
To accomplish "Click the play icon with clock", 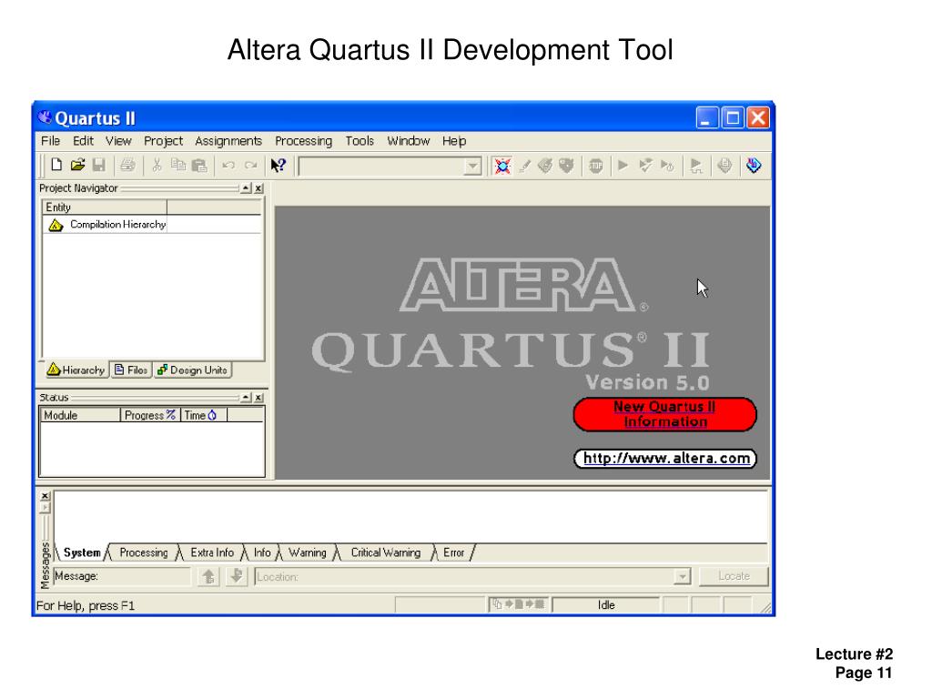I will click(x=667, y=166).
